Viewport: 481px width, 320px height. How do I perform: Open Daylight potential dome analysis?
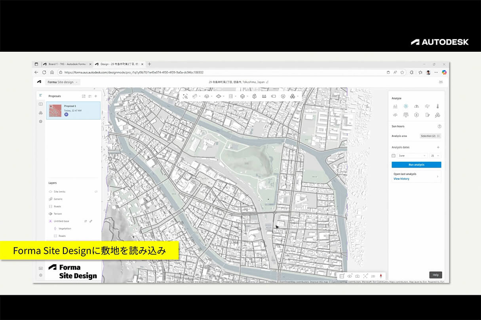(x=416, y=106)
